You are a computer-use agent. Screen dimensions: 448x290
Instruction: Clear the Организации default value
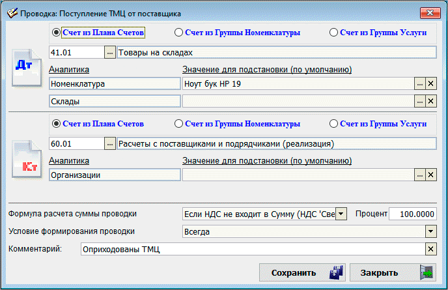click(x=431, y=175)
